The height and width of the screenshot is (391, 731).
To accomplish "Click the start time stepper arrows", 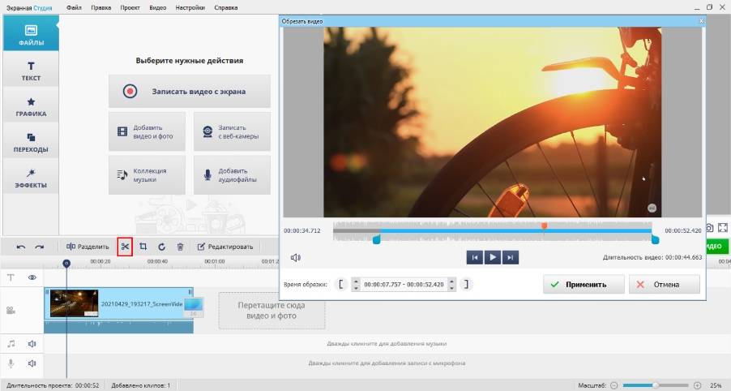I will click(356, 285).
